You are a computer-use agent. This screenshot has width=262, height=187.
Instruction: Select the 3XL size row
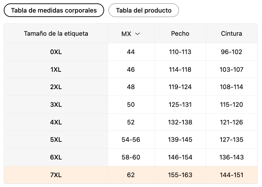(x=56, y=105)
